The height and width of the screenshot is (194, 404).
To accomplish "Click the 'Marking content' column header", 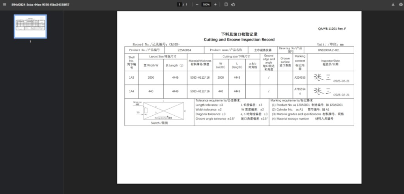I will tap(300, 63).
